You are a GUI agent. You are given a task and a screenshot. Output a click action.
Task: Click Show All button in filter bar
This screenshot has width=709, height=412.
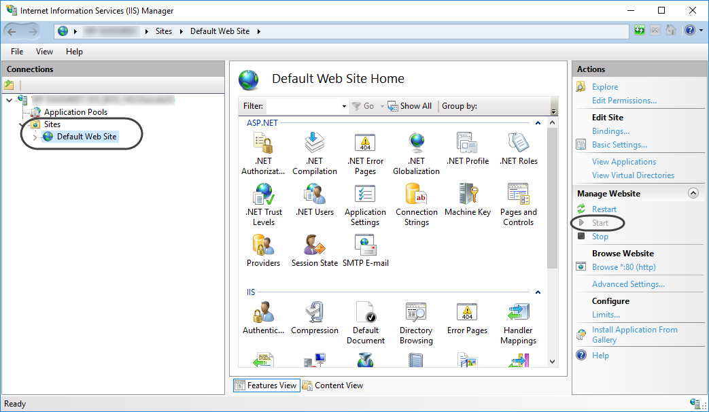[x=410, y=106]
